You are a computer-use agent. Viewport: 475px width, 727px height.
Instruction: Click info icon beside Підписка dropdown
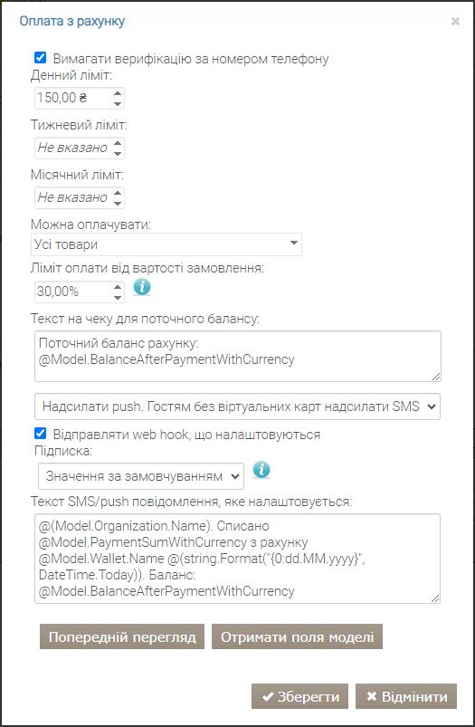(x=261, y=470)
